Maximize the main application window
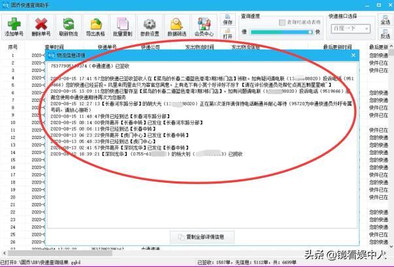Image resolution: width=394 pixels, height=267 pixels. pos(379,5)
